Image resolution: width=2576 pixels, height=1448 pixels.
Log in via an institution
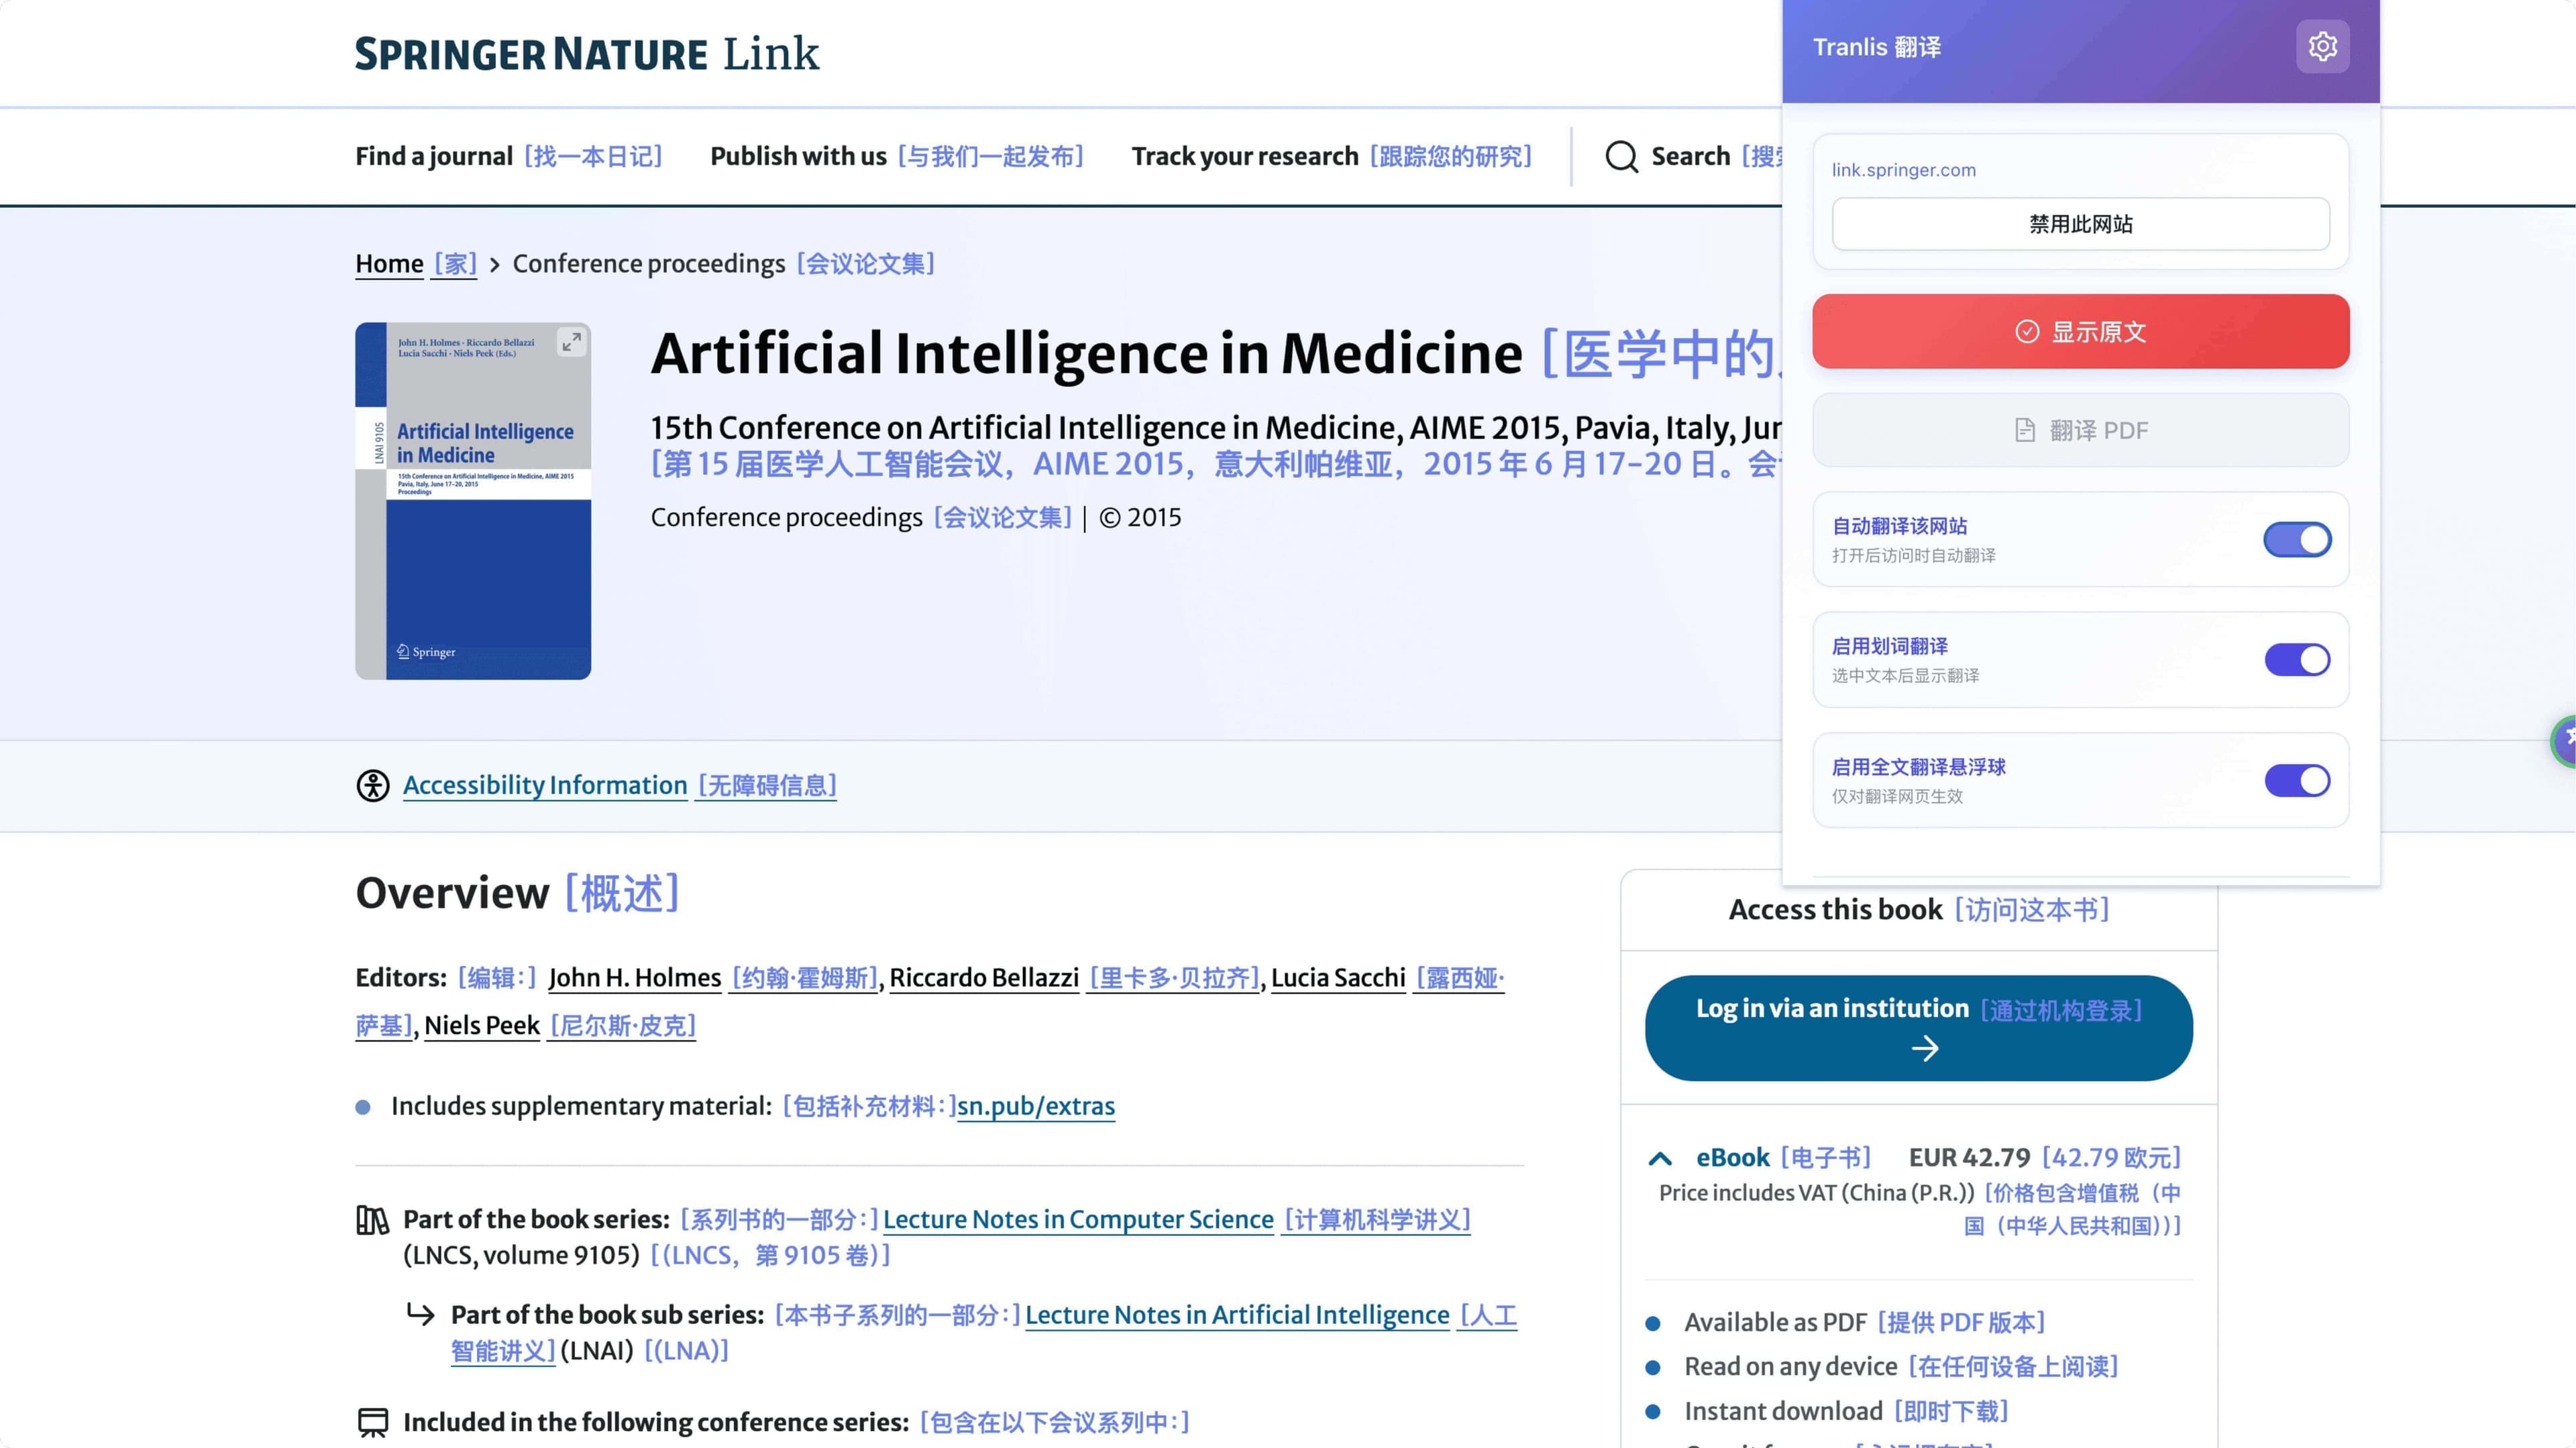1918,1027
